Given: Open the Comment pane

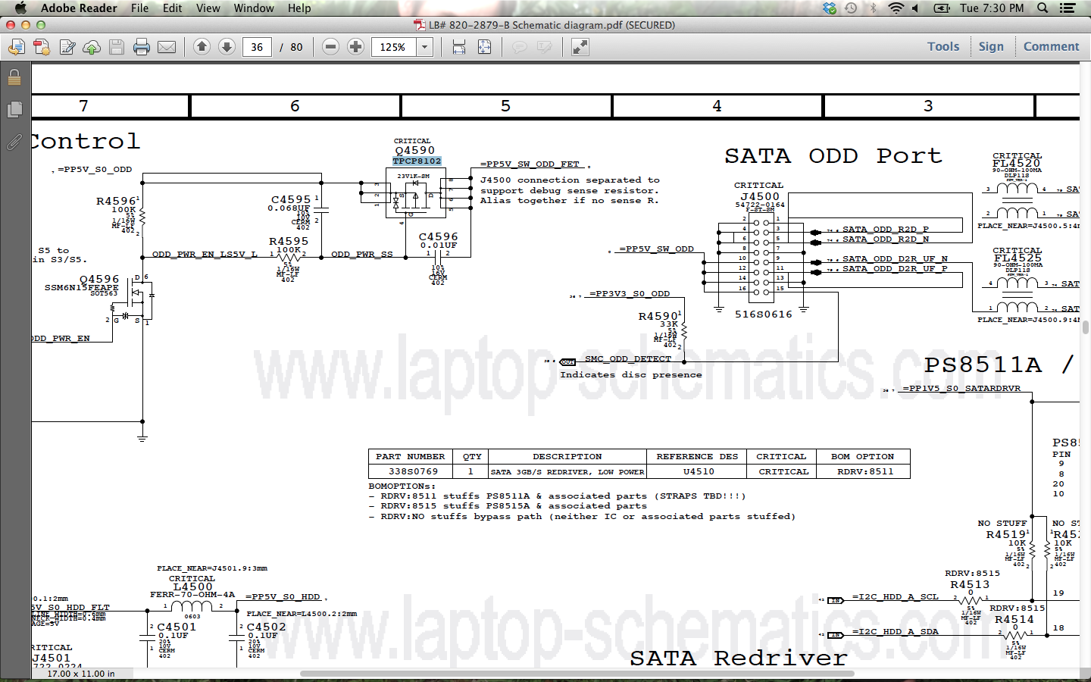Looking at the screenshot, I should (x=1051, y=46).
